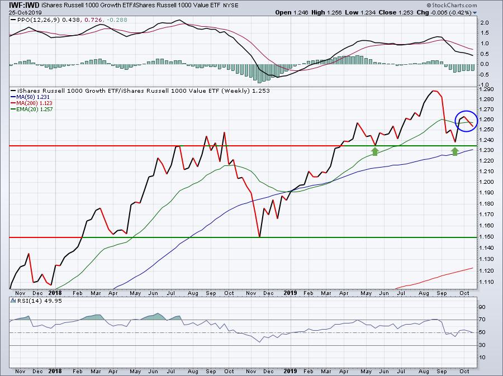This screenshot has height=376, width=503.
Task: Click the black PPO legend line marker
Action: point(13,20)
